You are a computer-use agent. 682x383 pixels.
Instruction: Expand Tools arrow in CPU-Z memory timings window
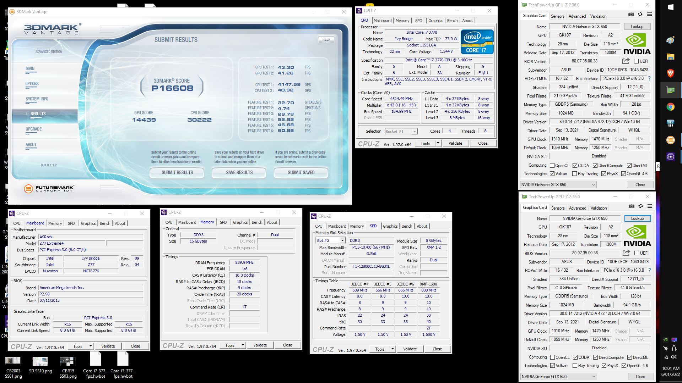[243, 345]
